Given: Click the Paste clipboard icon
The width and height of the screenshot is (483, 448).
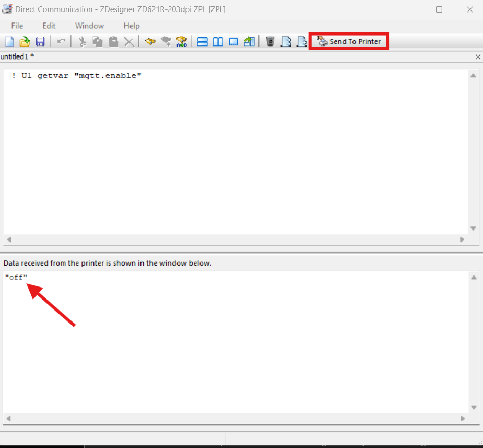Looking at the screenshot, I should [x=113, y=42].
